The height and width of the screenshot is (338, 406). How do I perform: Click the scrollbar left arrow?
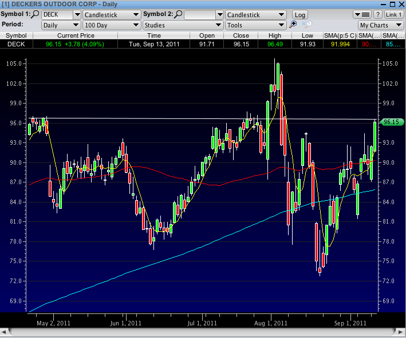(x=5, y=332)
